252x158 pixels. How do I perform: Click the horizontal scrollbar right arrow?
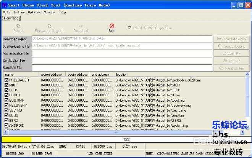tap(242, 132)
